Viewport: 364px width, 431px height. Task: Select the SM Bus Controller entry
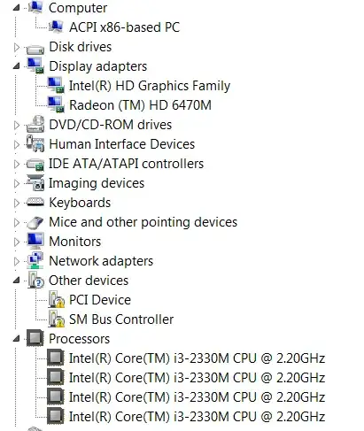click(x=121, y=319)
